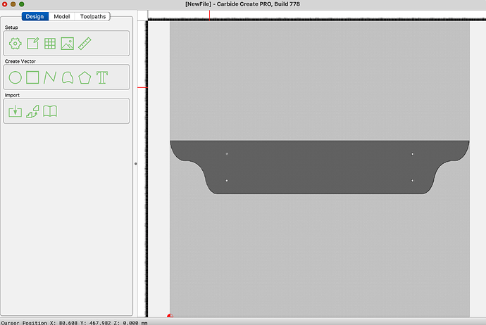Select the Polyline tool
This screenshot has height=325, width=486.
(x=50, y=77)
